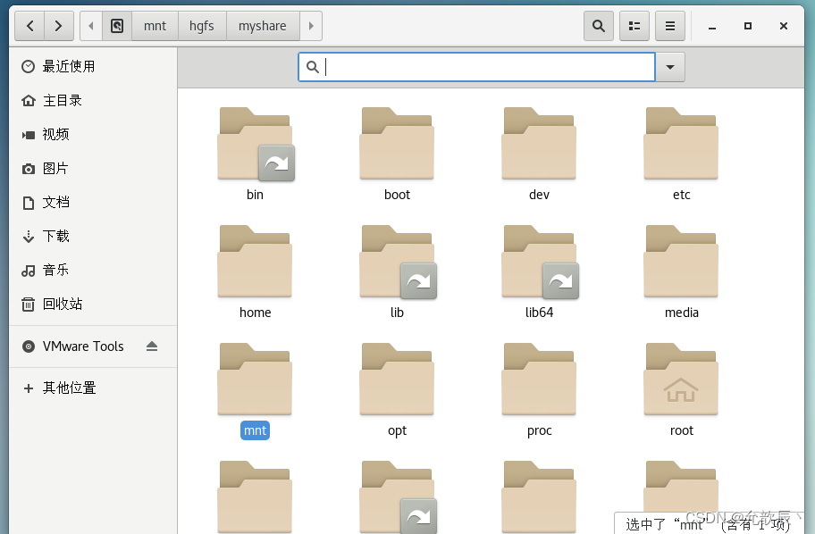Select the root folder icon

point(681,380)
